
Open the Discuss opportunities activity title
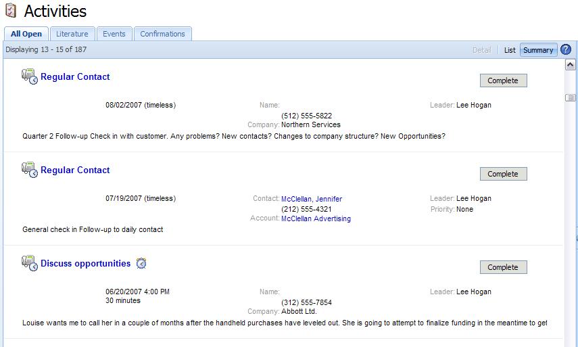coord(85,264)
